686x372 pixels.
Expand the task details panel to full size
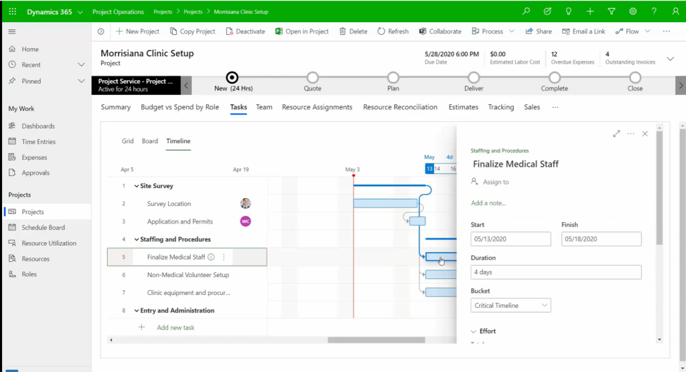point(616,134)
